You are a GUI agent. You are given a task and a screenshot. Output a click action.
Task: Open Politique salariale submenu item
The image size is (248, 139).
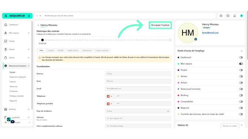click(x=17, y=96)
